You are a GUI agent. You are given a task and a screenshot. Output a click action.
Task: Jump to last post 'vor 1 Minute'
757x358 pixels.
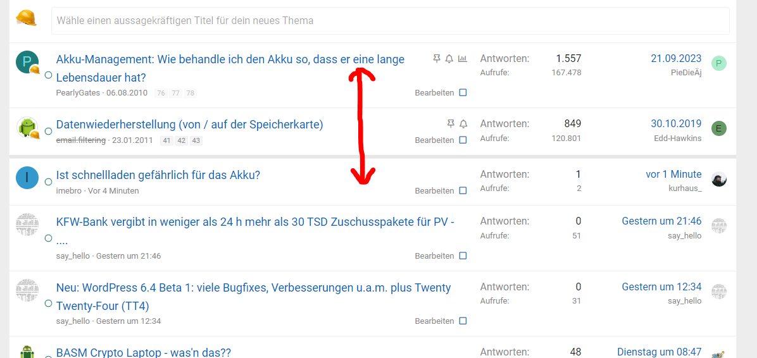click(x=673, y=174)
